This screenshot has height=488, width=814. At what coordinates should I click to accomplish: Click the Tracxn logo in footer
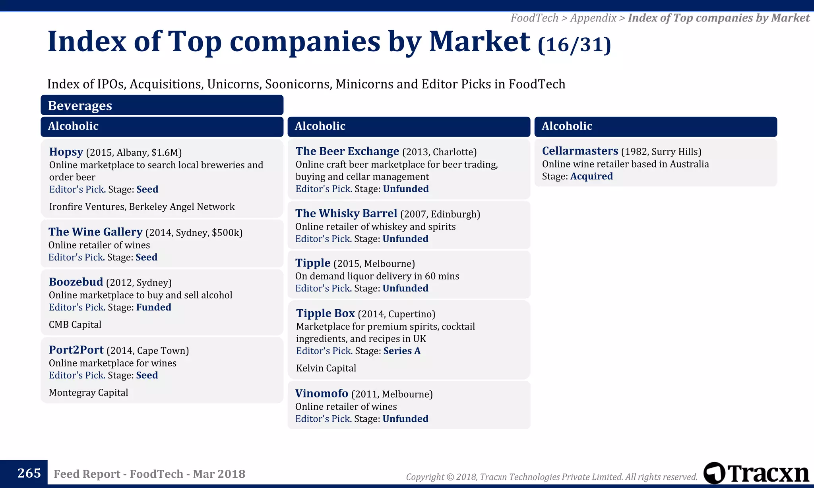(x=756, y=473)
